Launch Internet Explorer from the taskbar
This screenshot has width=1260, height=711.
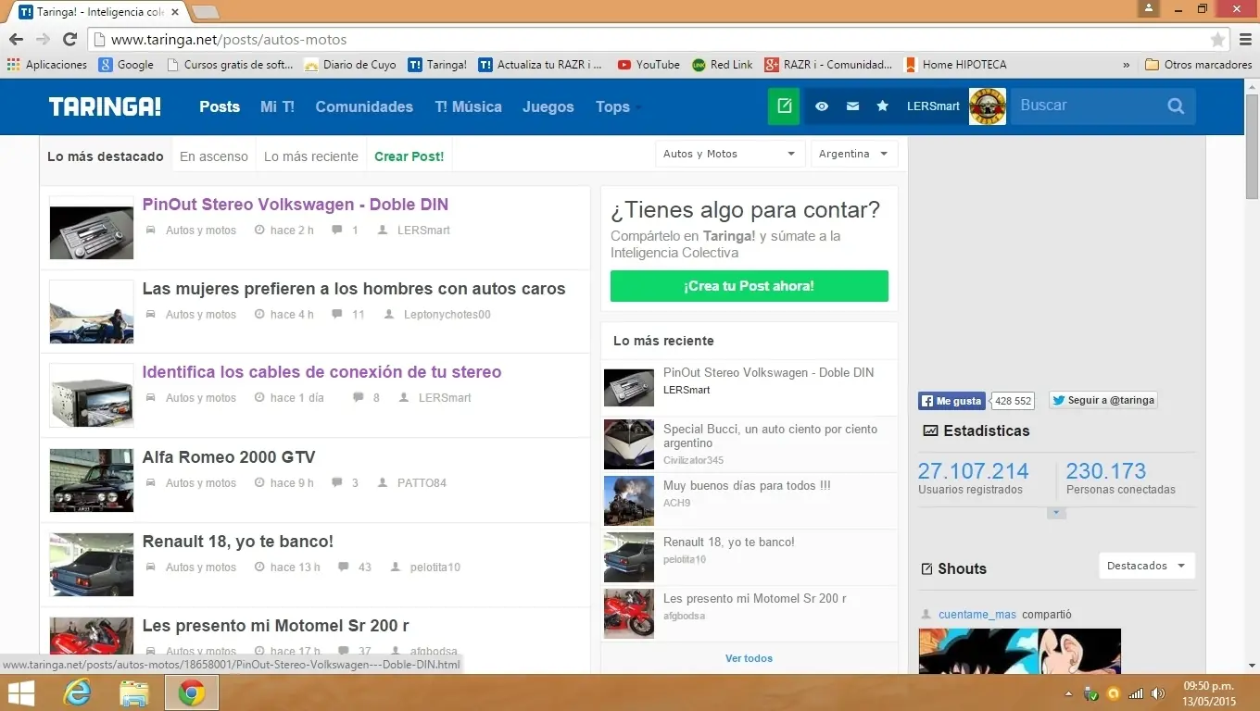[x=76, y=692]
